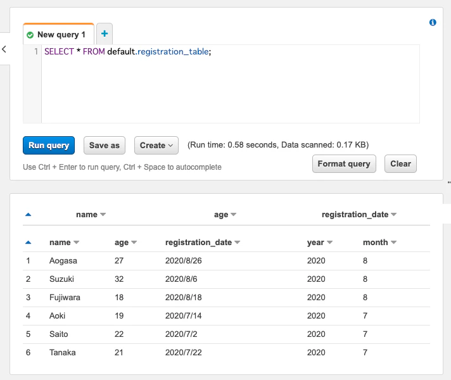
Task: Click month value 8 in Aogasa row
Action: click(365, 261)
